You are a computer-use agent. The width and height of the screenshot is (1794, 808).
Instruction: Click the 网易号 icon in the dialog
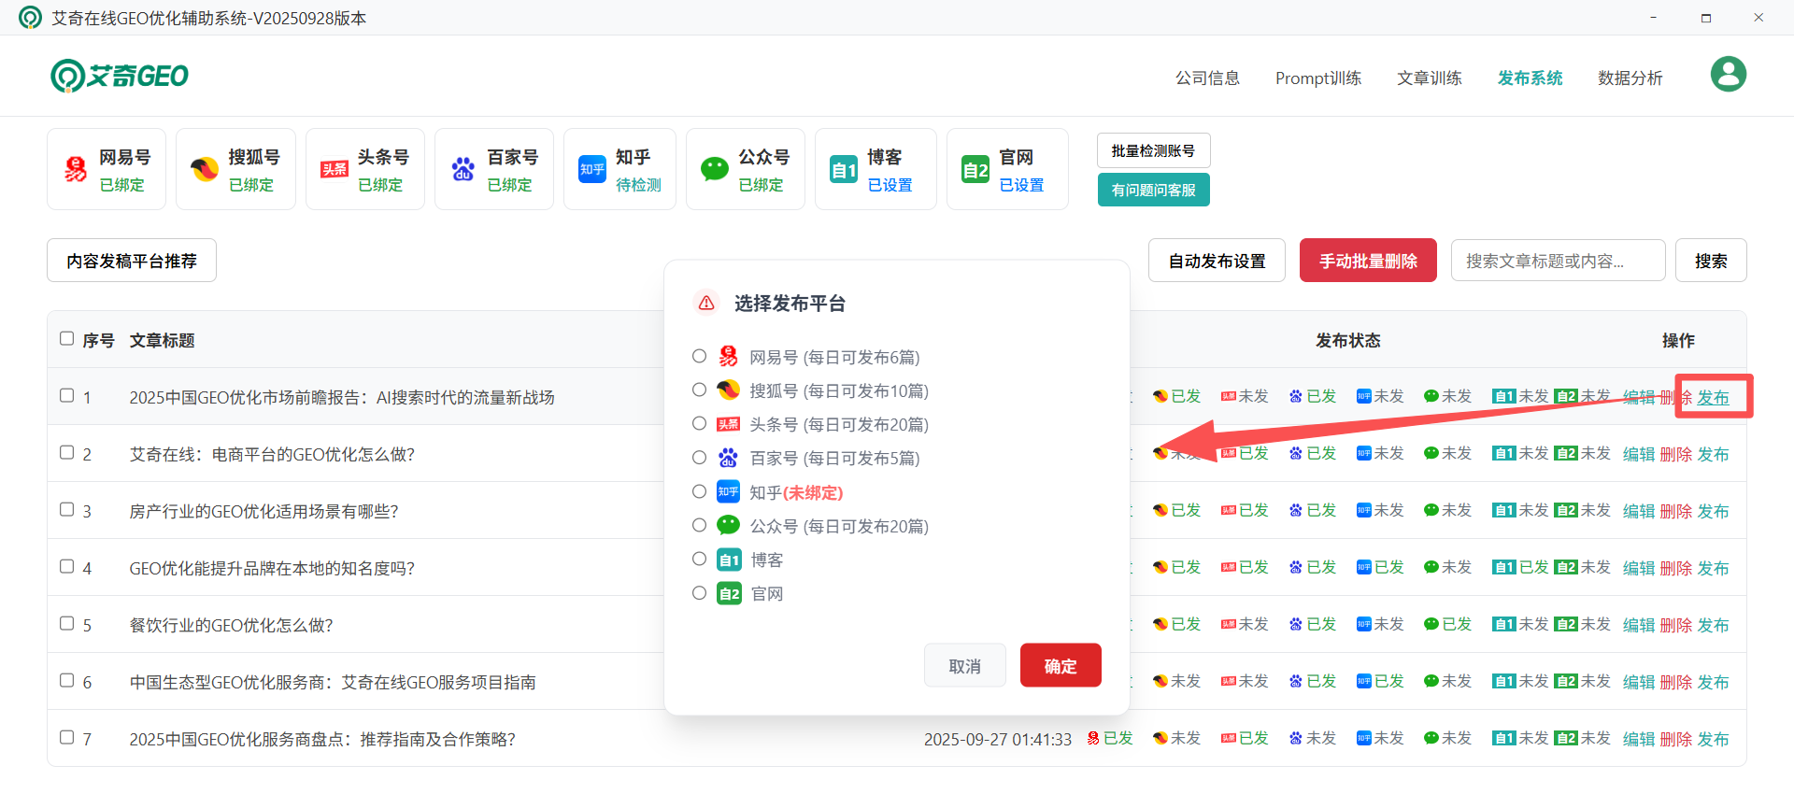click(728, 357)
